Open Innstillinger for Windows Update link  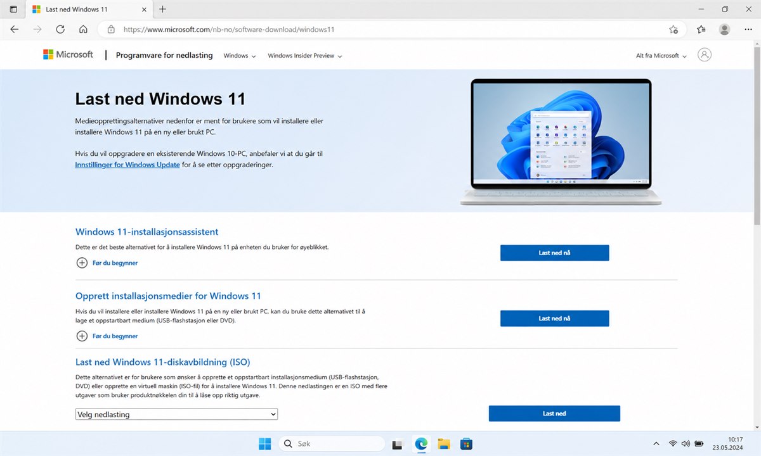[127, 165]
